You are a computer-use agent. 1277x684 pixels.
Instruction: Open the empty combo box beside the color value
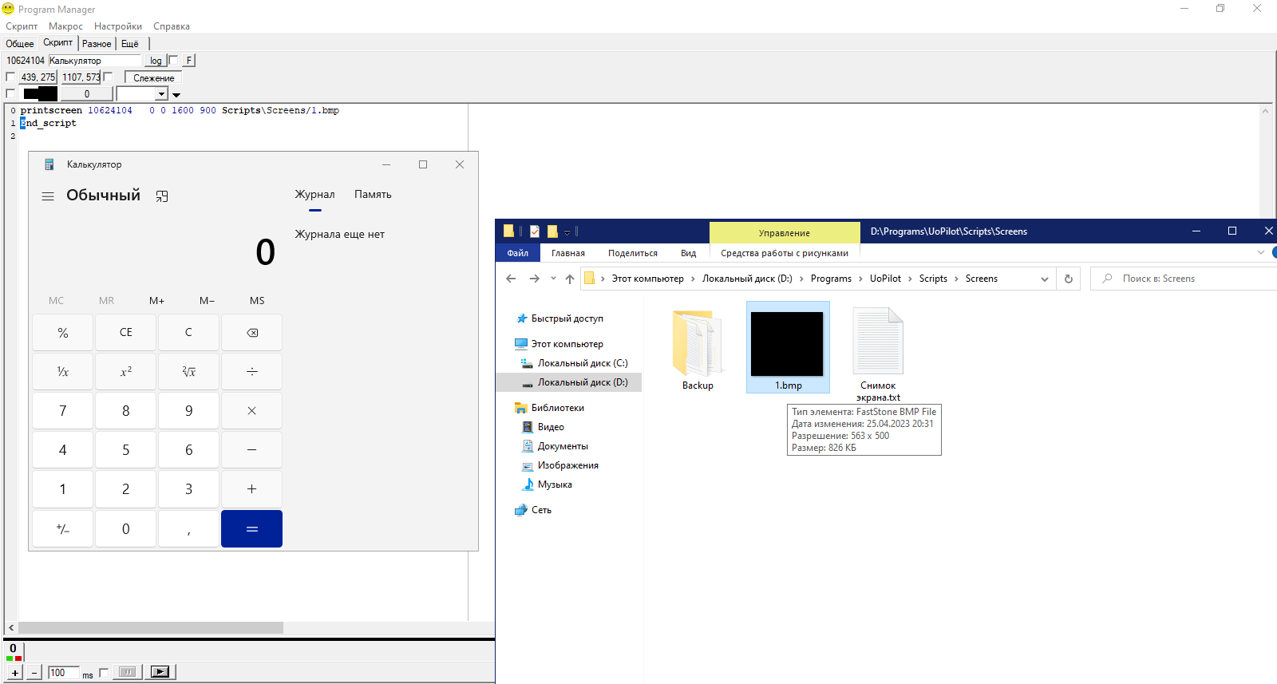(161, 94)
